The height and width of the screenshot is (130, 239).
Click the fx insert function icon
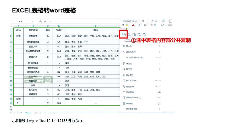(x=45, y=22)
